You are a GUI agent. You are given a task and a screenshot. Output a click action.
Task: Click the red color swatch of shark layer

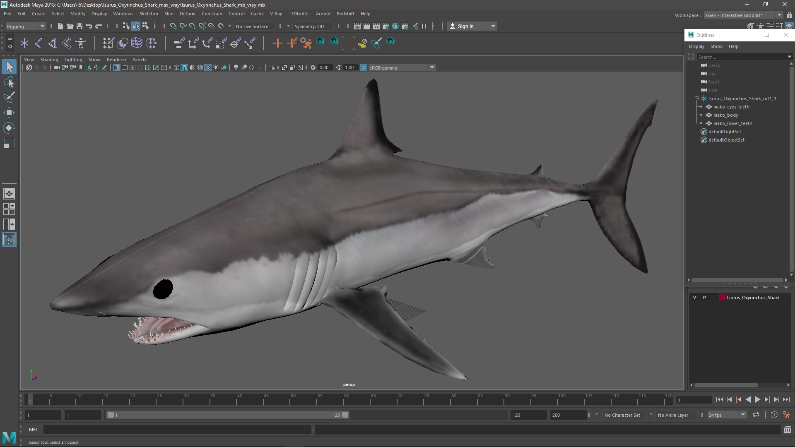723,298
